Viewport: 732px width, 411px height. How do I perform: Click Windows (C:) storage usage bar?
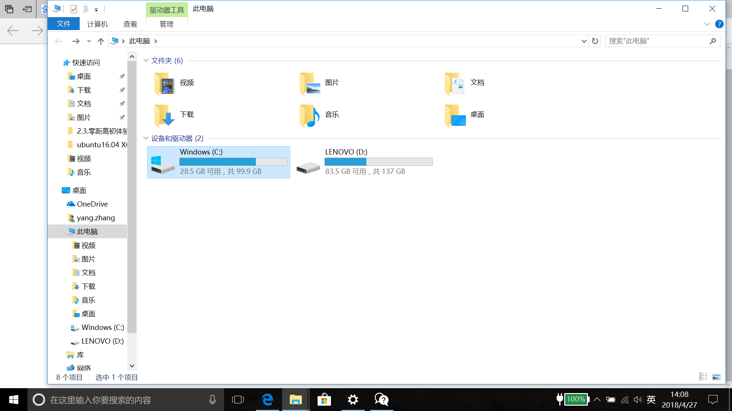tap(233, 162)
